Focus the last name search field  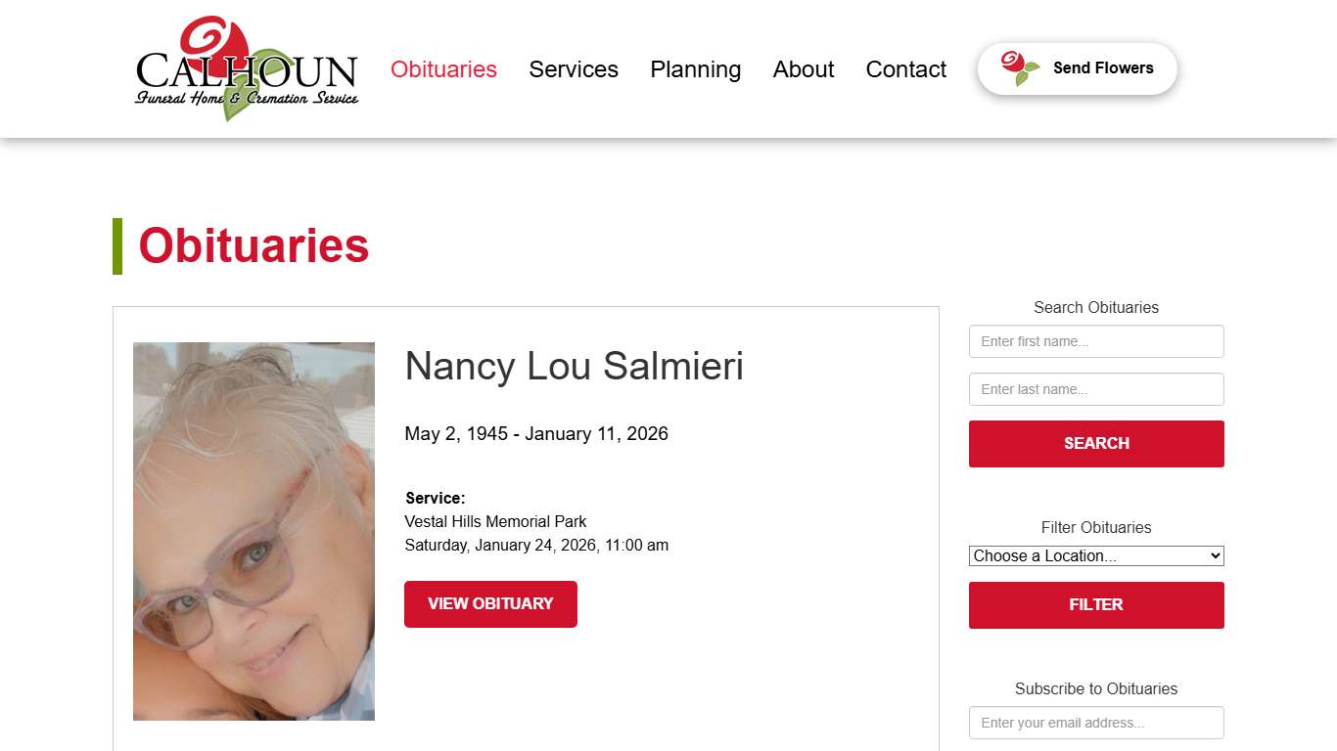pyautogui.click(x=1096, y=389)
